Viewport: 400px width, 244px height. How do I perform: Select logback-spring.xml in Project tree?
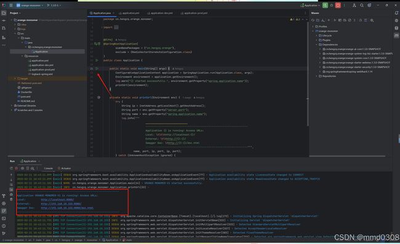coord(41,74)
